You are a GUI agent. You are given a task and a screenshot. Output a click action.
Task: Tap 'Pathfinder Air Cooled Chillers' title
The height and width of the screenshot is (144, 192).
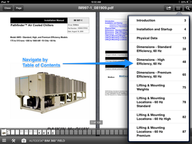[x=32, y=25]
